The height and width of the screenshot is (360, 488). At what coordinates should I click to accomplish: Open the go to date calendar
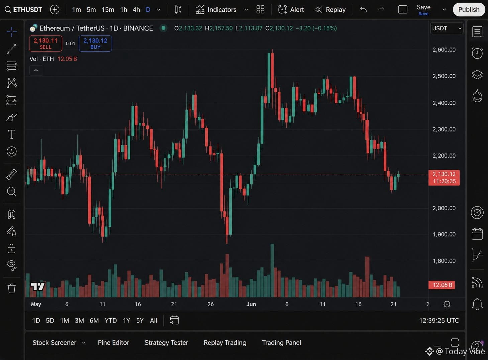(x=174, y=320)
